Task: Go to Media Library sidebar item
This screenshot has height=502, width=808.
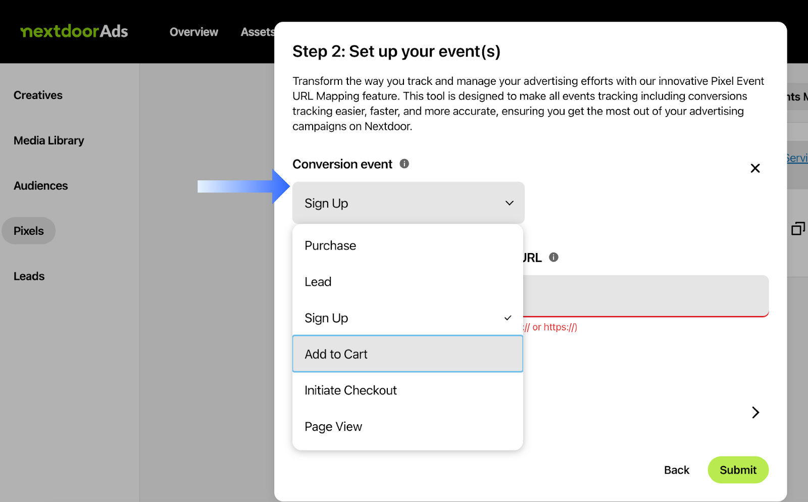Action: pyautogui.click(x=48, y=140)
